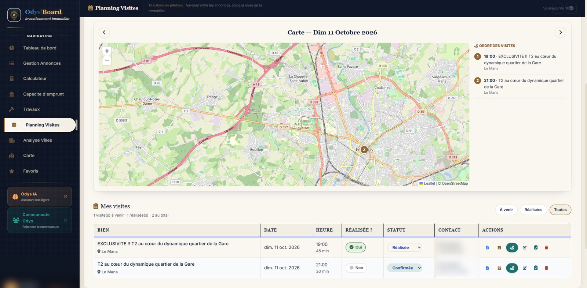Open Analyse Villes page
Screen dimensions: 587x288
40,140
